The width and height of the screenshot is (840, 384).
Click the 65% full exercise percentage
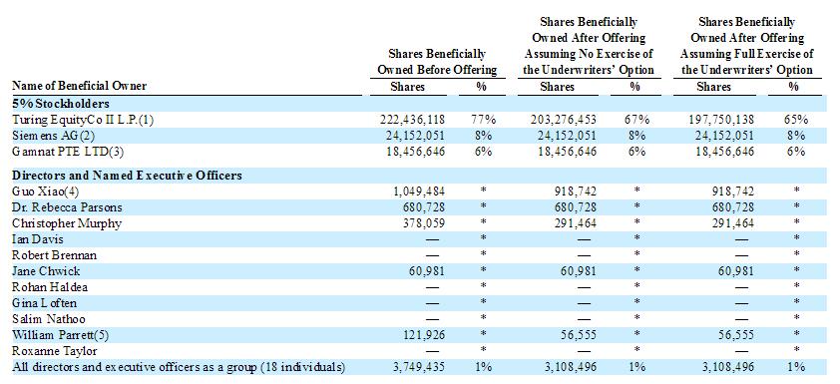pyautogui.click(x=794, y=120)
